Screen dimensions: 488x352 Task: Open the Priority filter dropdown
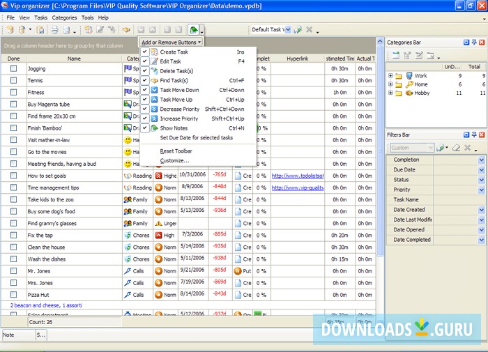click(482, 190)
